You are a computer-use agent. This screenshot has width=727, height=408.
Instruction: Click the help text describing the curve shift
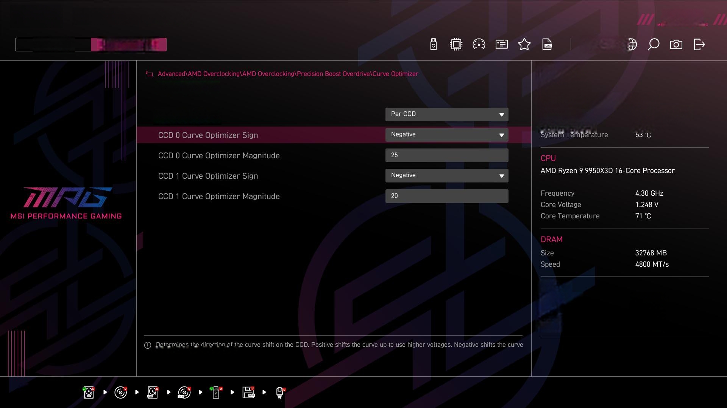(x=339, y=345)
